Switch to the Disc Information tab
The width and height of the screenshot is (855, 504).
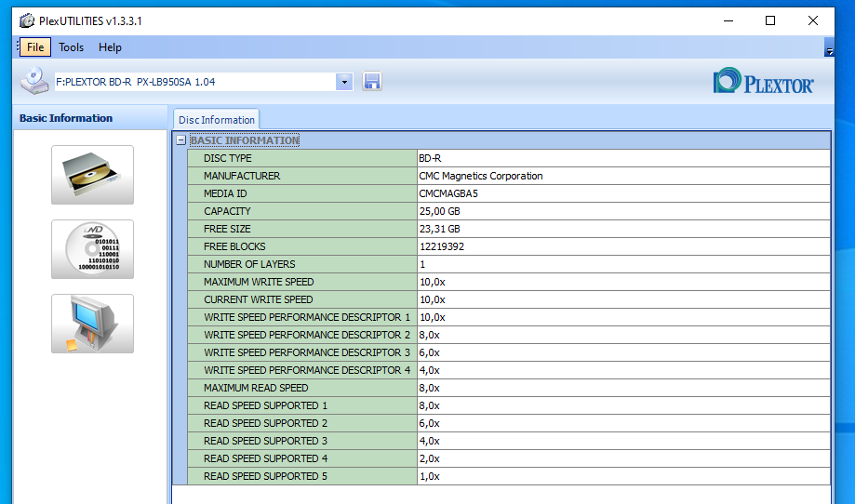pos(217,120)
